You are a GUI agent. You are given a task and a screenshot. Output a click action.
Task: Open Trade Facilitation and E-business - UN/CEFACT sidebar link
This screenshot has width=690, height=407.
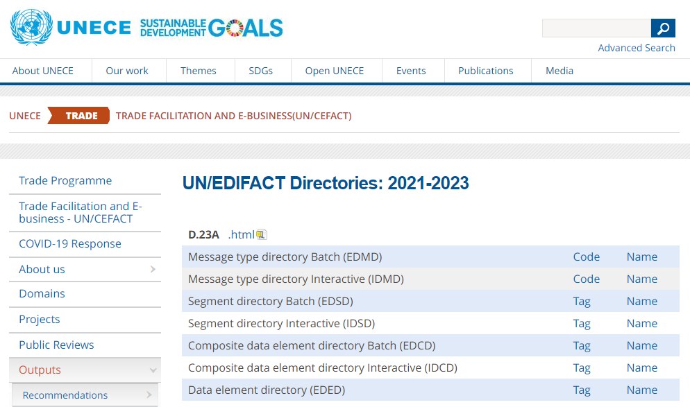click(80, 212)
